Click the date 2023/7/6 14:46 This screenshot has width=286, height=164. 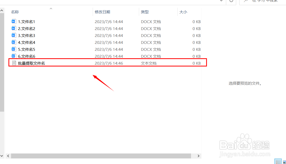pyautogui.click(x=109, y=63)
